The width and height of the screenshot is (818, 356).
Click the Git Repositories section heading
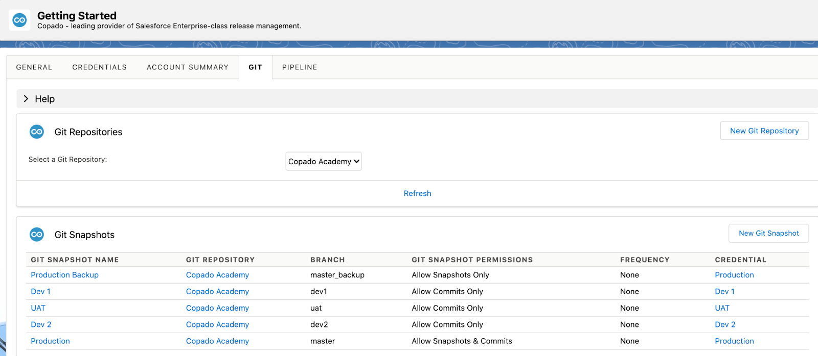88,132
